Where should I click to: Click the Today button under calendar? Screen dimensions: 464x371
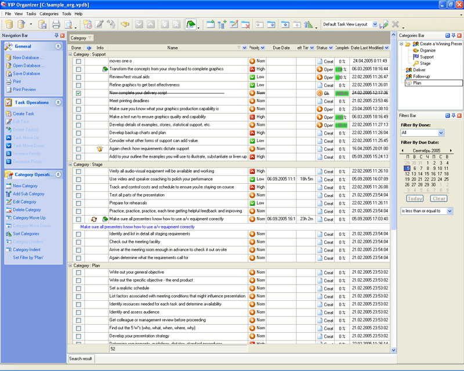coord(415,199)
